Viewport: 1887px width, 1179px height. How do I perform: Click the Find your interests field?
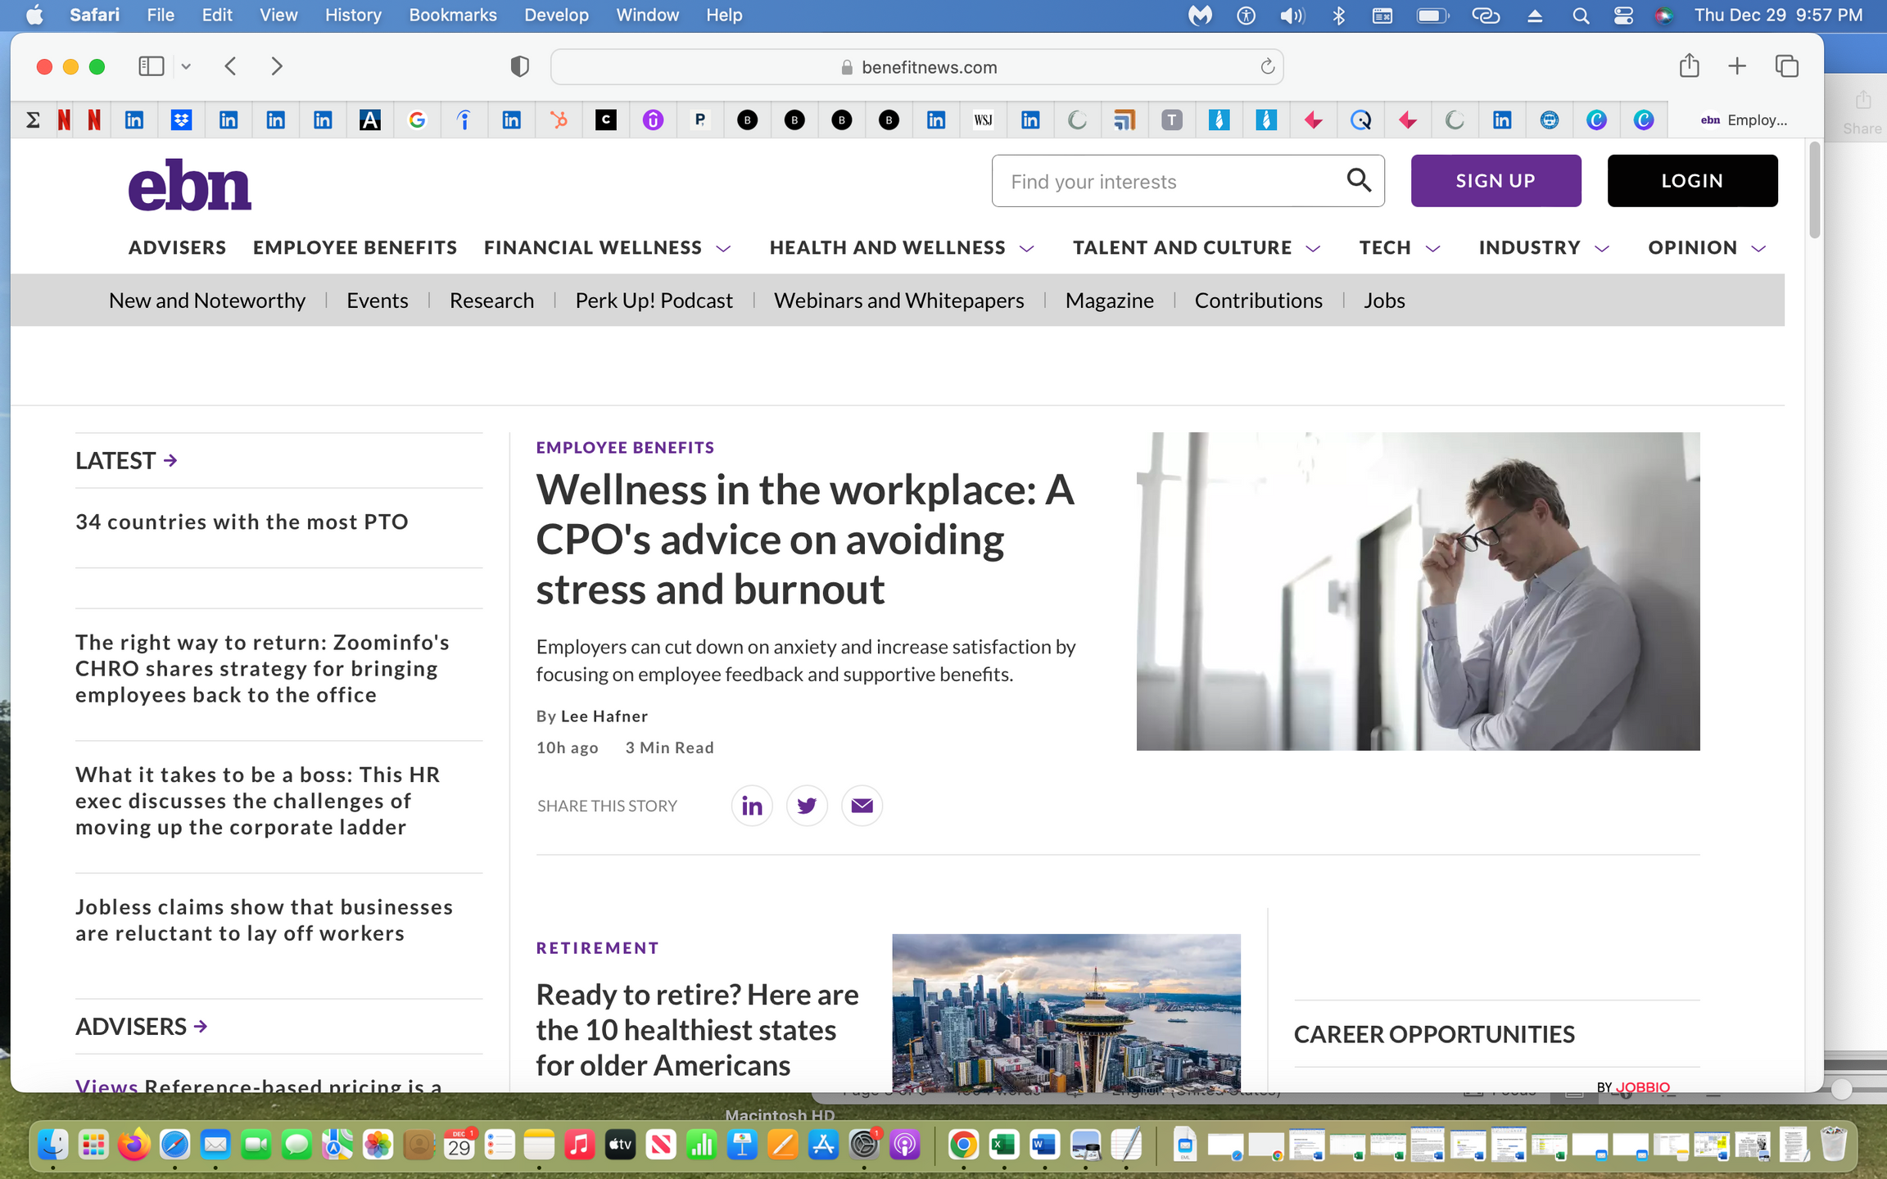(1171, 181)
